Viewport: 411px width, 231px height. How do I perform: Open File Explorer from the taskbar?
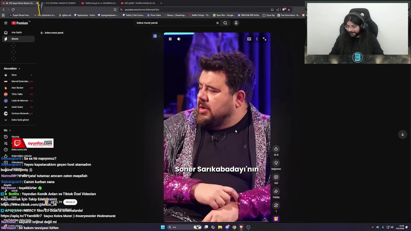[220, 227]
